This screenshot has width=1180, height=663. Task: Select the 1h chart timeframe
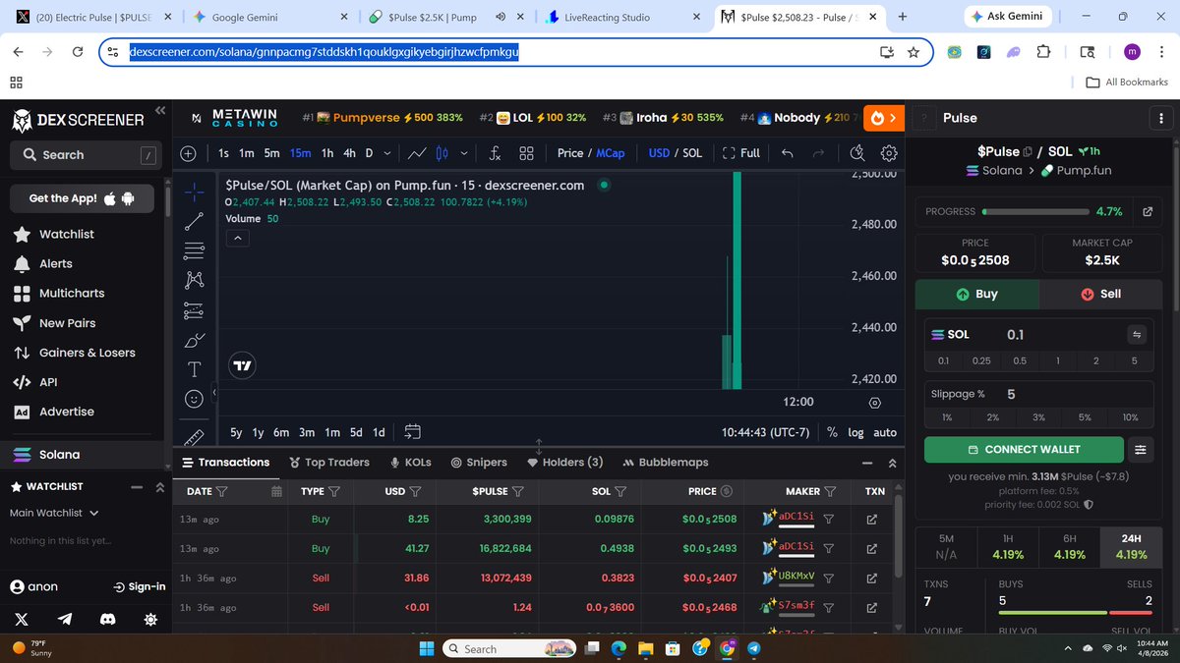tap(327, 153)
